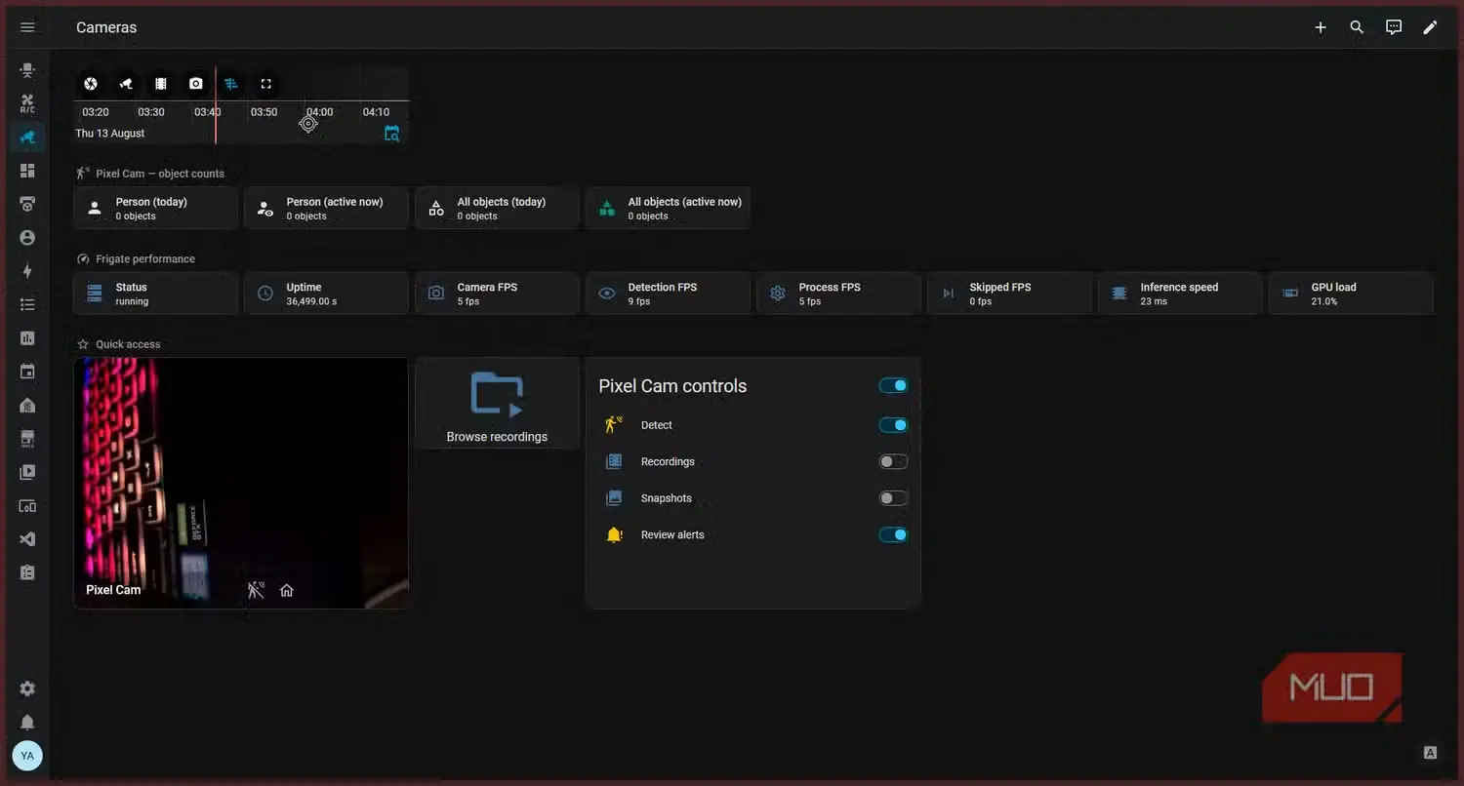
Task: Open notifications bell in sidebar
Action: pos(27,723)
